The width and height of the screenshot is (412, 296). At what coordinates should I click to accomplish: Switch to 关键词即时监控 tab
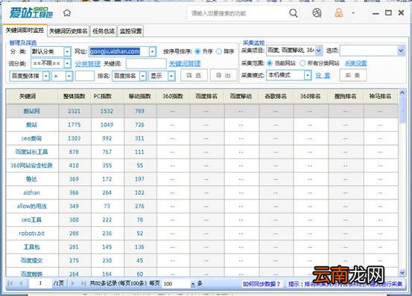tap(25, 30)
